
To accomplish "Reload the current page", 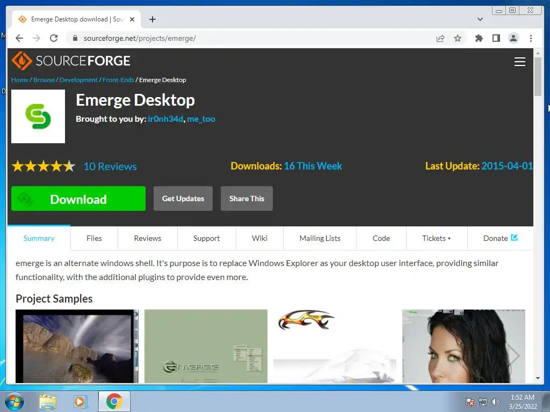I will 54,38.
